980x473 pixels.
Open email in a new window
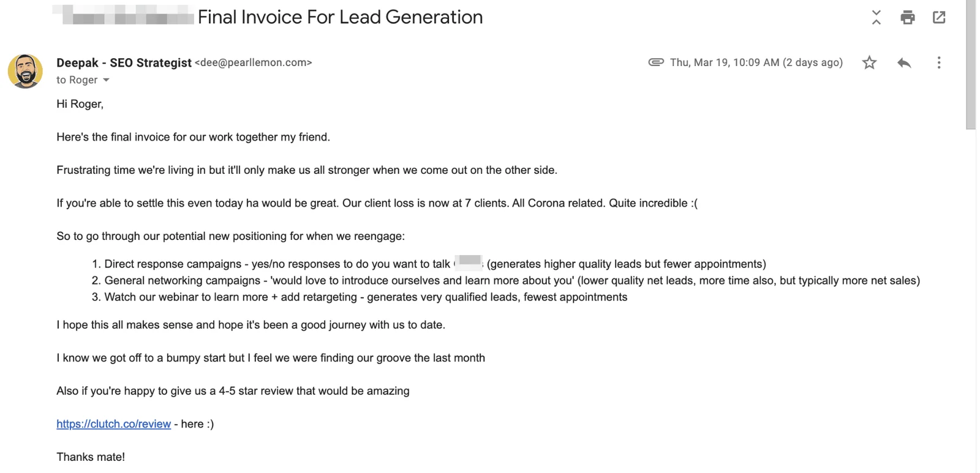[939, 17]
